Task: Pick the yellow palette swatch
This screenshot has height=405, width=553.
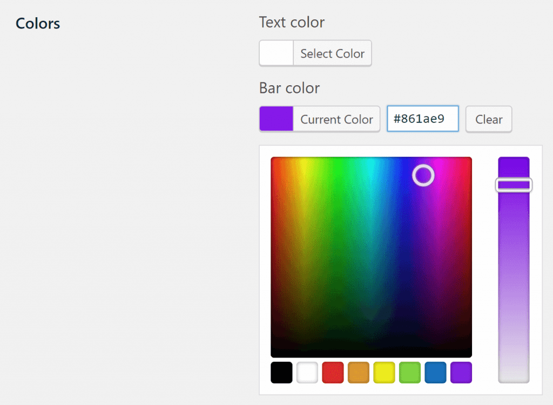Action: (384, 373)
